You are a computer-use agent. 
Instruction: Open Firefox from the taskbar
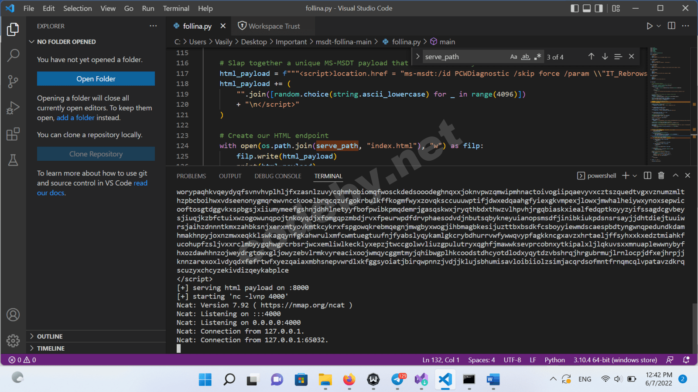click(349, 379)
